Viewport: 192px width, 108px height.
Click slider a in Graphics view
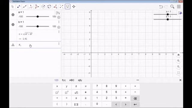point(165,14)
